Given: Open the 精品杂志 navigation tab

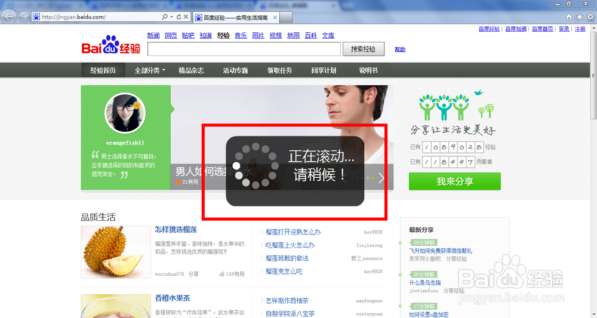Looking at the screenshot, I should tap(191, 70).
